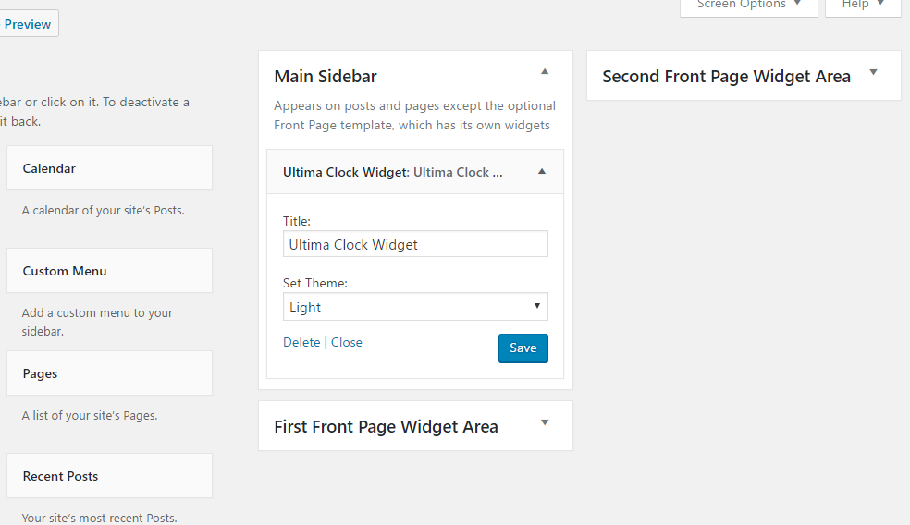Screen dimensions: 910x525
Task: Click Second Front Page Widget Area heading
Action: pyautogui.click(x=726, y=76)
